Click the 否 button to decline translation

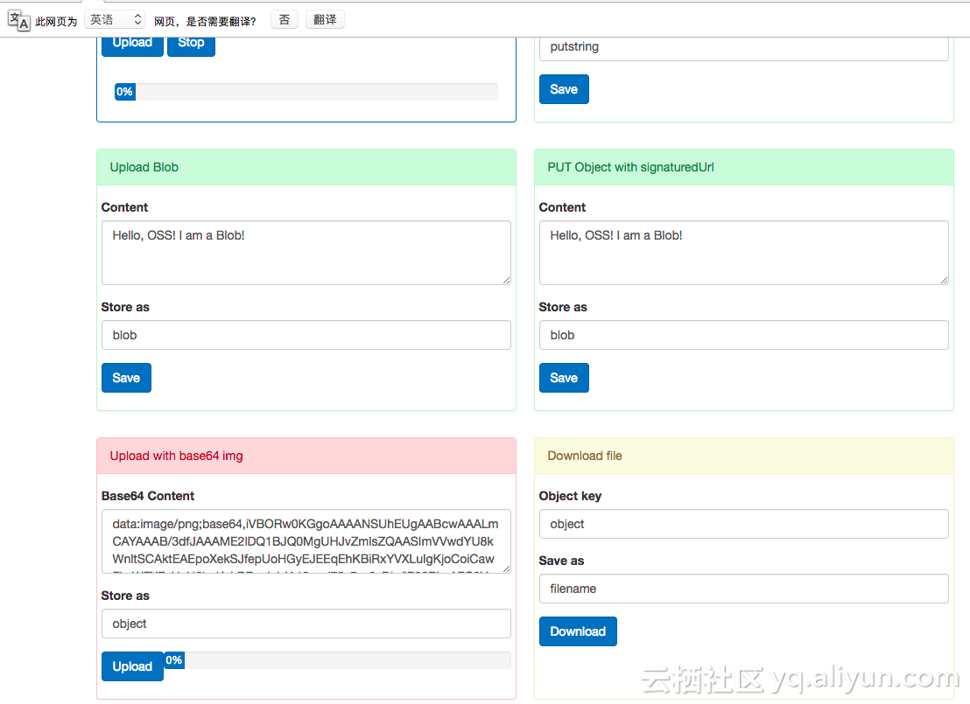point(285,20)
